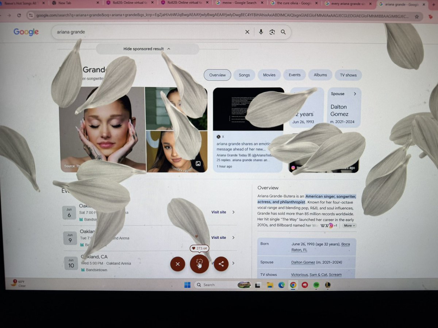Viewport: 438px width, 328px height.
Task: Open the Victorious TV show link
Action: [299, 275]
